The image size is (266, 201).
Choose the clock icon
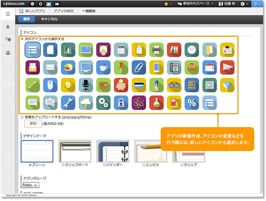(x=192, y=50)
